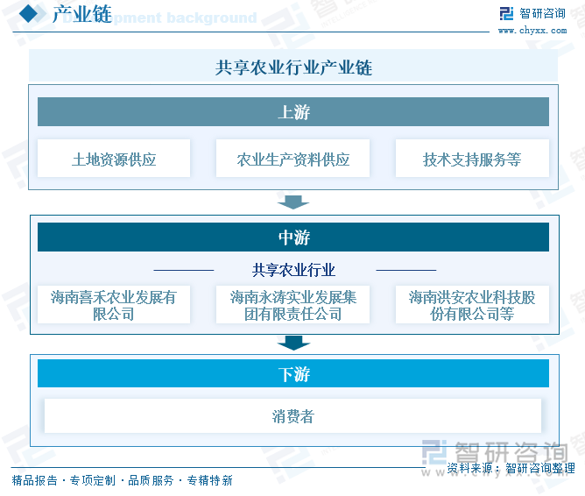Screen dimensions: 585x496
Task: Click the footer text 精品报告·专项定制·品质服务·专精特新
Action: pos(123,480)
